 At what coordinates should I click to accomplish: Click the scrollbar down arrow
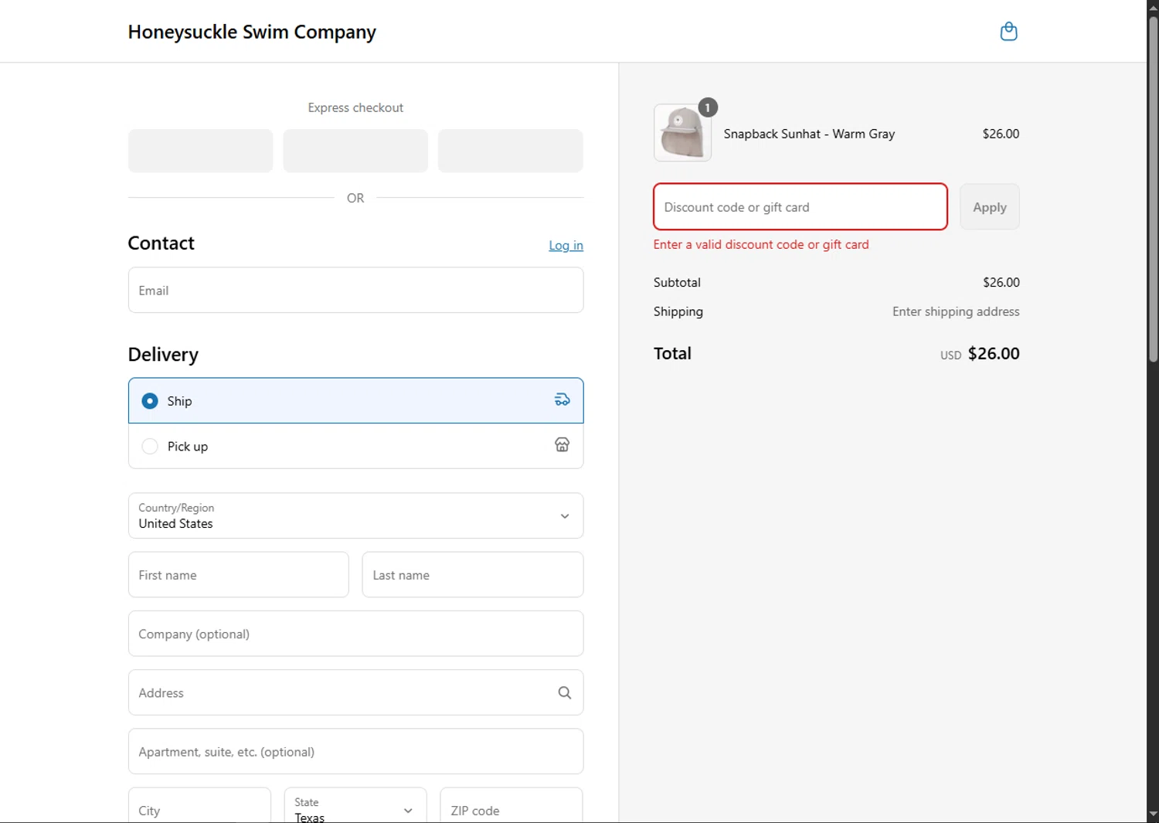[1153, 814]
